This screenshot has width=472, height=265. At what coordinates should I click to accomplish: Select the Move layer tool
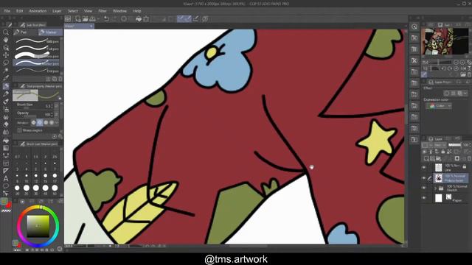5,55
